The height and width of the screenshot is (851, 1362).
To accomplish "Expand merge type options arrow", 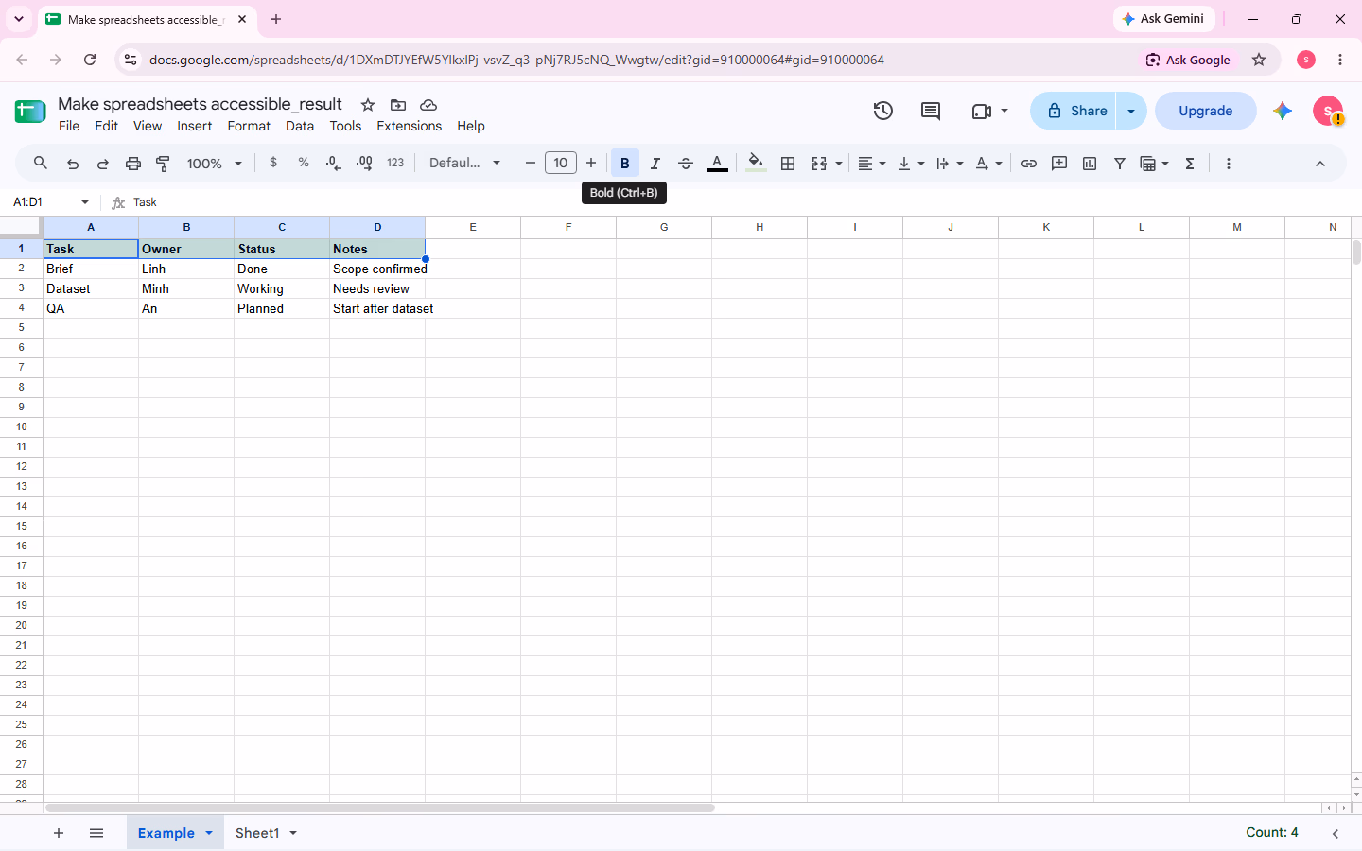I will tap(839, 164).
